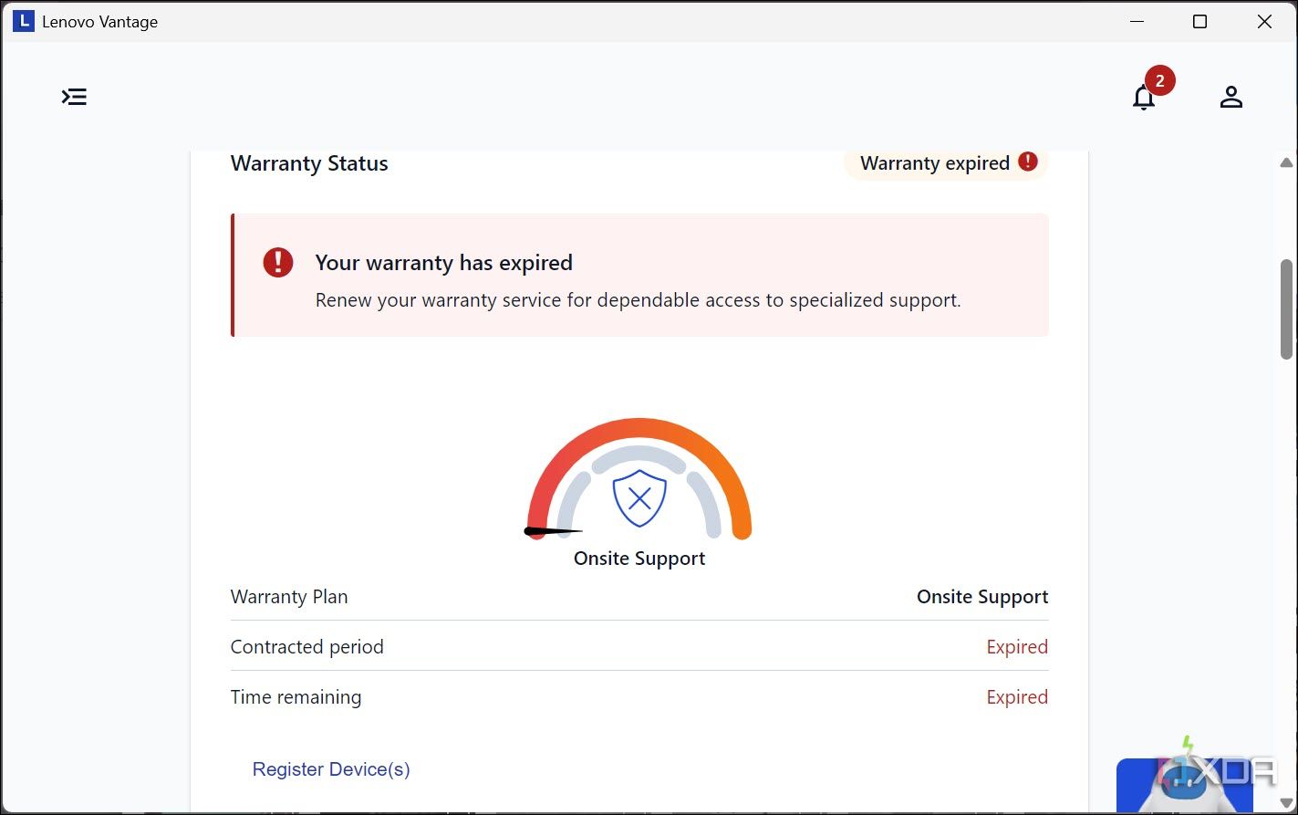
Task: Click the Warranty expired status badge
Action: (946, 163)
